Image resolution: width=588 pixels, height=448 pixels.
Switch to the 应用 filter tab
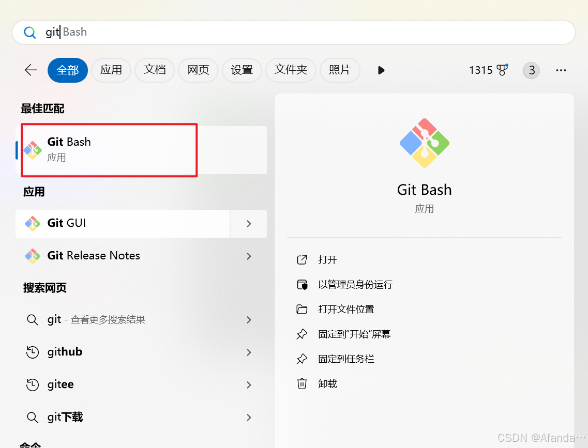[111, 70]
